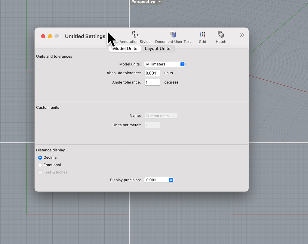The width and height of the screenshot is (308, 244).
Task: Open the Perspective viewport dropdown arrow
Action: [159, 2]
